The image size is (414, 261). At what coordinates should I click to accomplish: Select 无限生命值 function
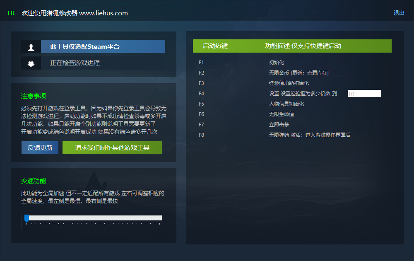(282, 114)
